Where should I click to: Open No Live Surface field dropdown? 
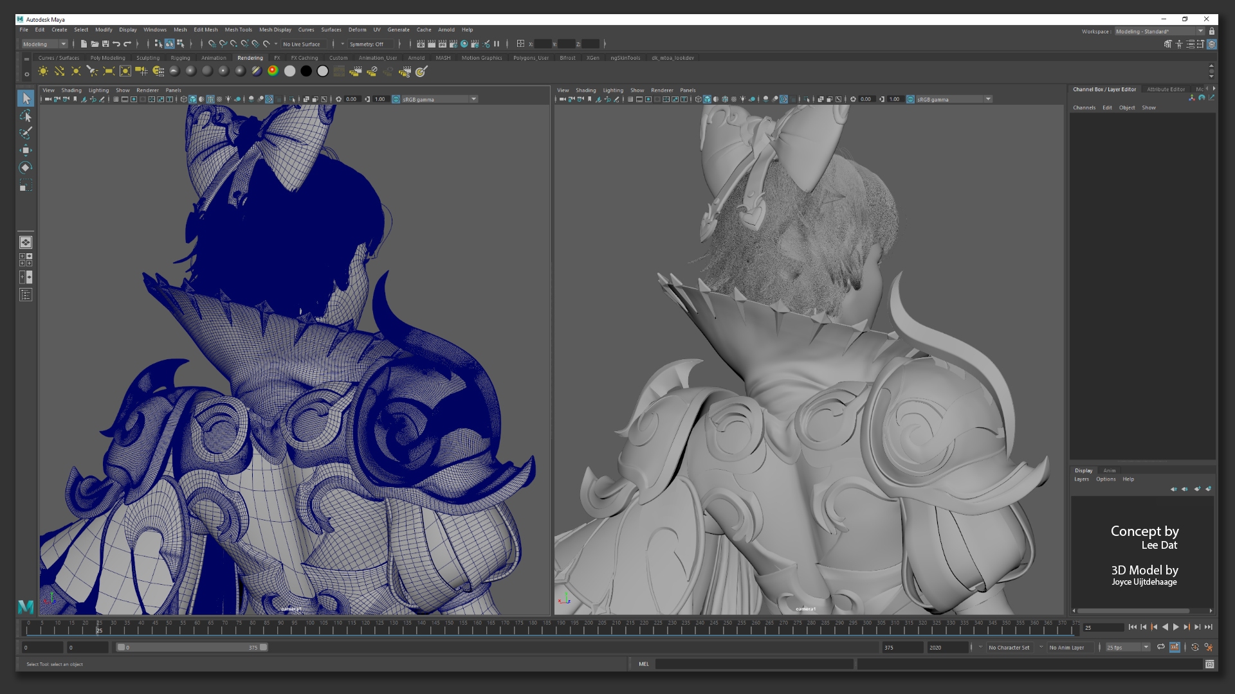(x=305, y=44)
